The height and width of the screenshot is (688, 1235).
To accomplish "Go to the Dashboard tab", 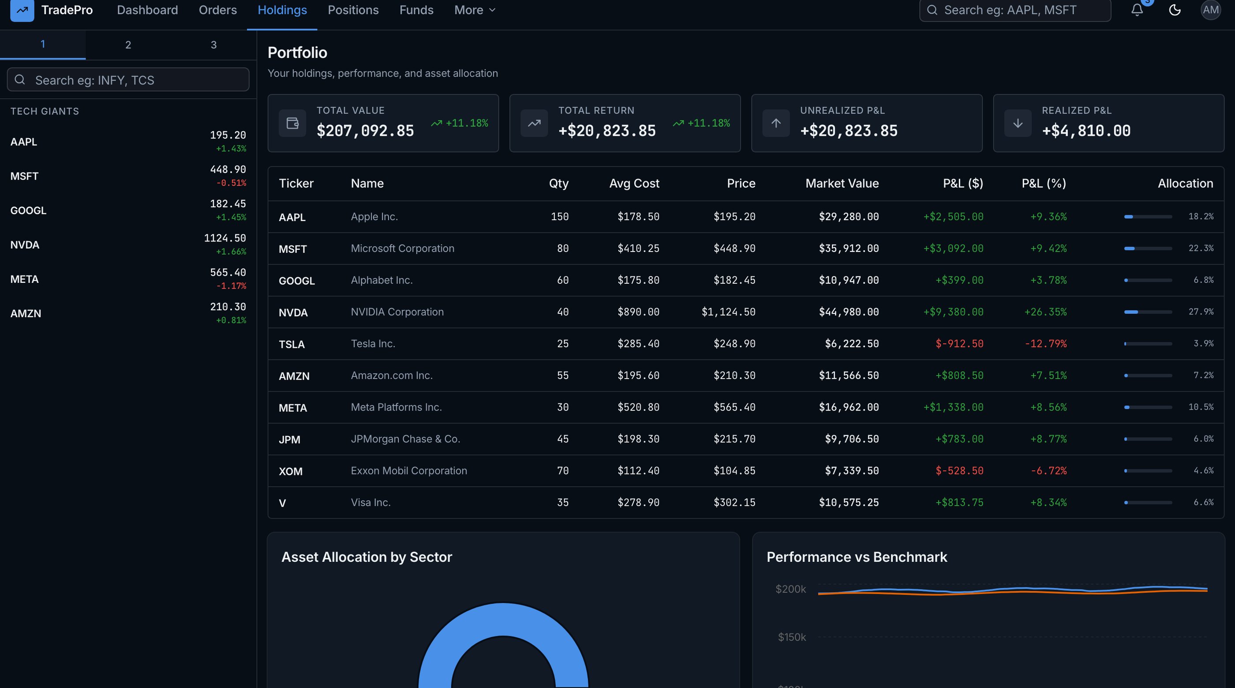I will click(147, 10).
